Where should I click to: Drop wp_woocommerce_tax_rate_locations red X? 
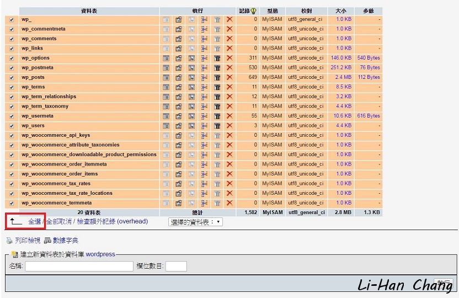point(229,193)
